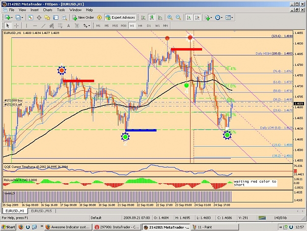This screenshot has width=307, height=231.
Task: Switch to W1 timeframe
Action: pyautogui.click(x=157, y=26)
